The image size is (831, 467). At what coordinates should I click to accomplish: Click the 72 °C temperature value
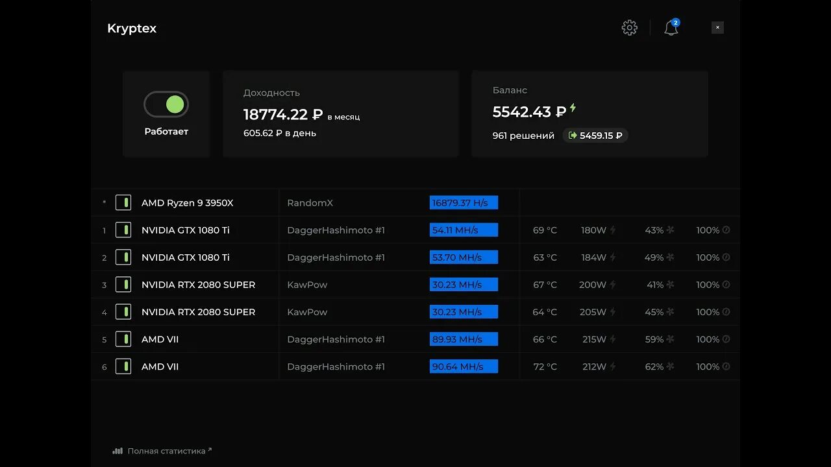click(545, 366)
